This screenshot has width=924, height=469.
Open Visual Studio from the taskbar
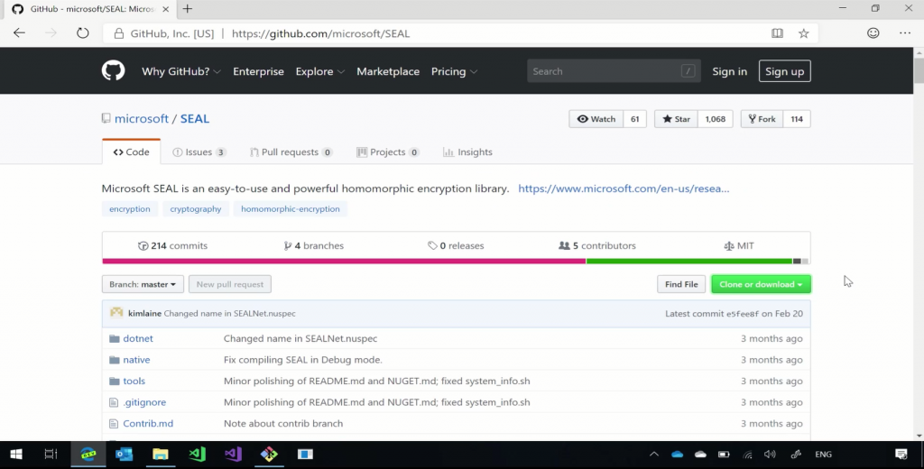pyautogui.click(x=233, y=455)
